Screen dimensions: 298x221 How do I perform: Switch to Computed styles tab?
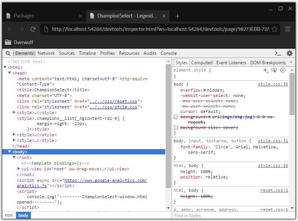pos(202,63)
